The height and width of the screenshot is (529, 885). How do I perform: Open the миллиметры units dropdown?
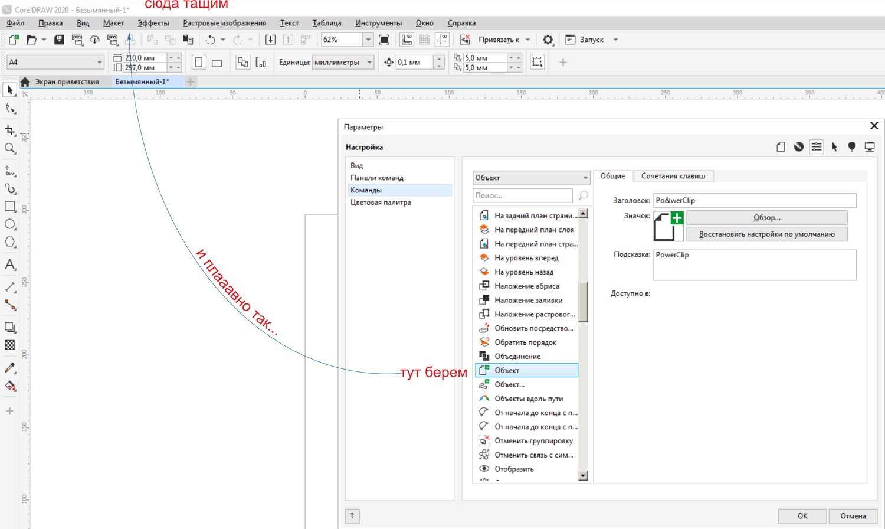(x=369, y=62)
